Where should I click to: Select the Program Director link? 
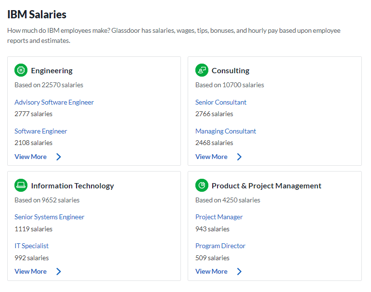[x=220, y=246]
